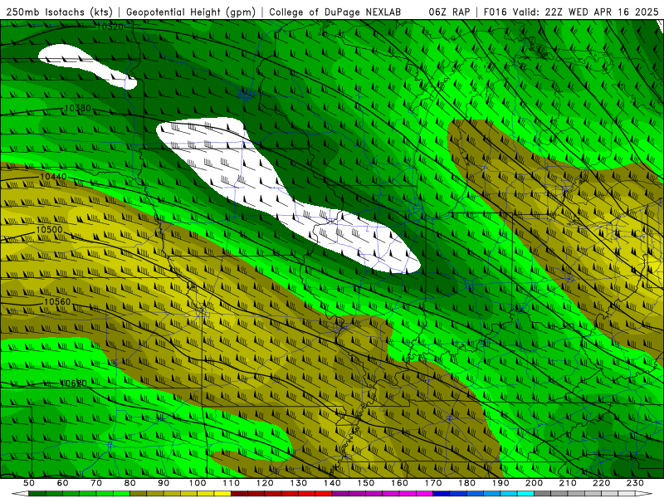Image resolution: width=664 pixels, height=498 pixels.
Task: Select the 210 legend value
Action: [568, 483]
